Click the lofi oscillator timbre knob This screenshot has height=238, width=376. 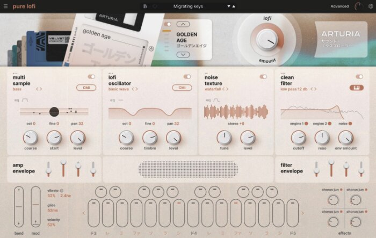tap(150, 138)
